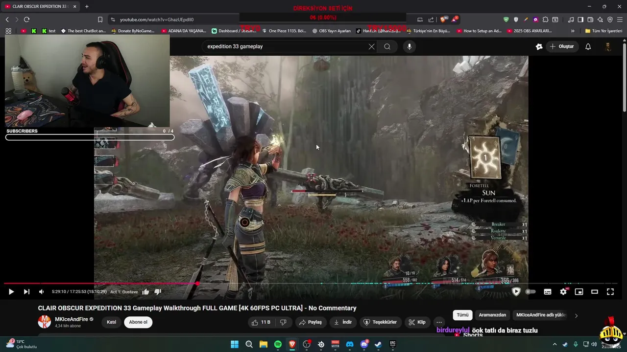Clear the YouTube search field
This screenshot has width=627, height=352.
tap(371, 46)
